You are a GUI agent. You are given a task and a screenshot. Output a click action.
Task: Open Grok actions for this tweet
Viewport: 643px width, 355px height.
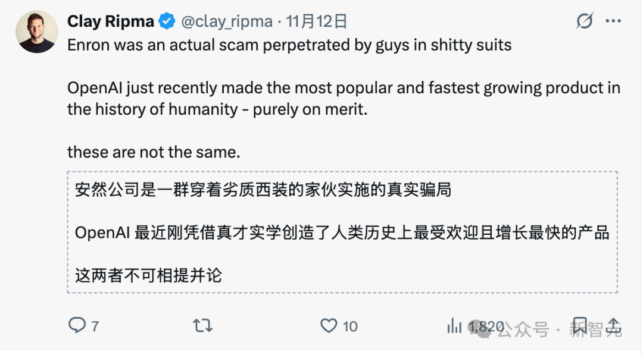[585, 20]
